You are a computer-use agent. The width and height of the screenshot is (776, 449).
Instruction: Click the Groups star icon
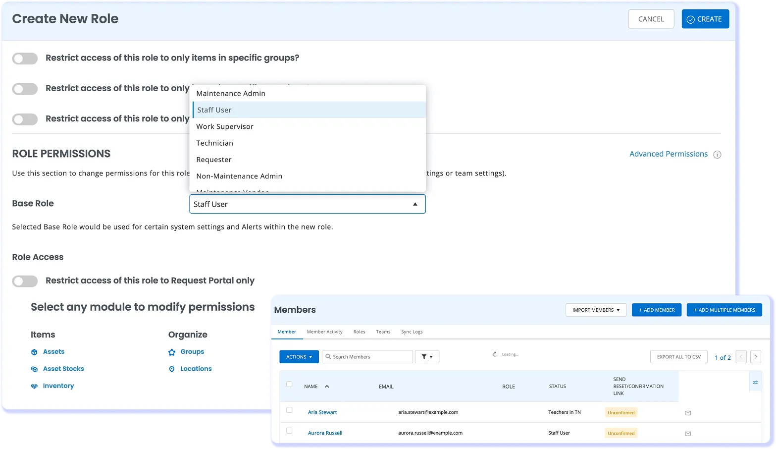coord(172,352)
